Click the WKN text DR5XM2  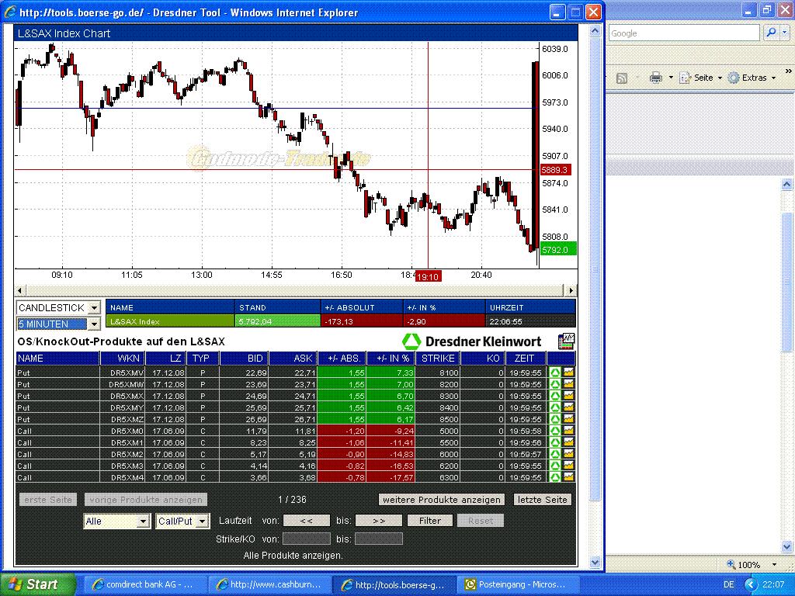[127, 454]
